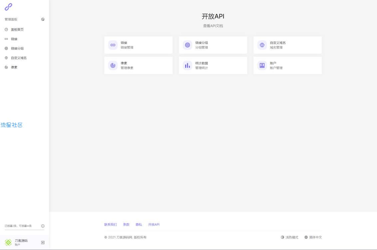This screenshot has height=250, width=377.
Task: Click the 统计数据 bar chart icon
Action: [x=188, y=65]
